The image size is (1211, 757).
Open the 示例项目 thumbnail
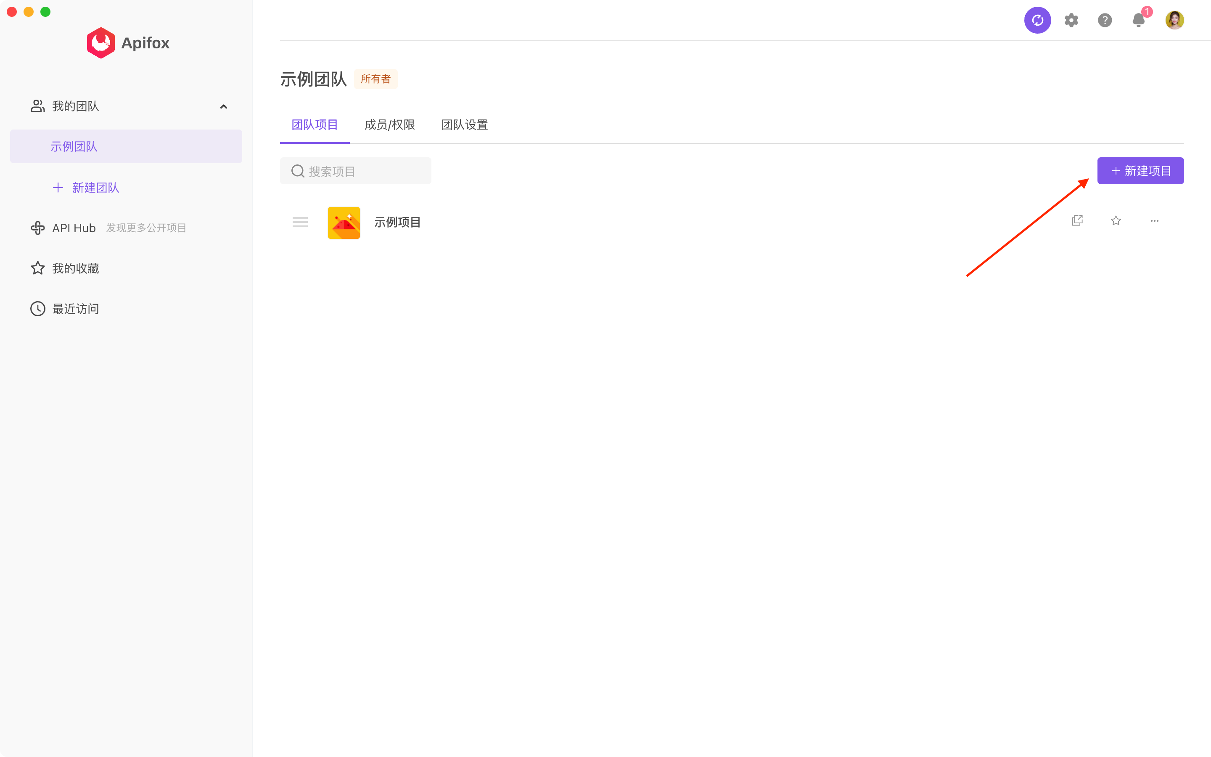343,223
